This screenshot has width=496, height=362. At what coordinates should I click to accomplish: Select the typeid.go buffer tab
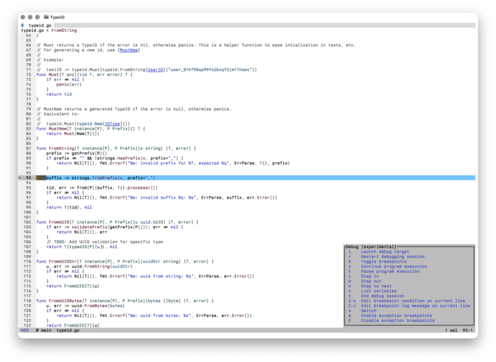pos(40,25)
